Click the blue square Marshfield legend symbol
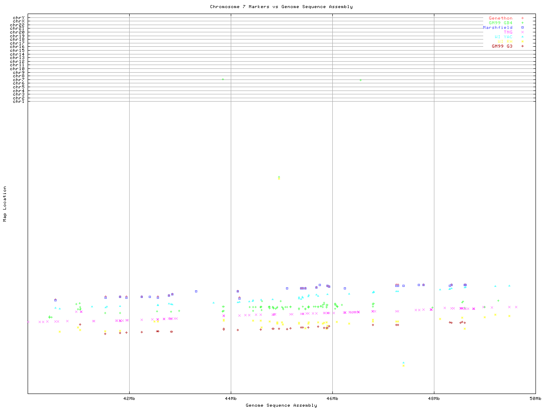 click(522, 28)
